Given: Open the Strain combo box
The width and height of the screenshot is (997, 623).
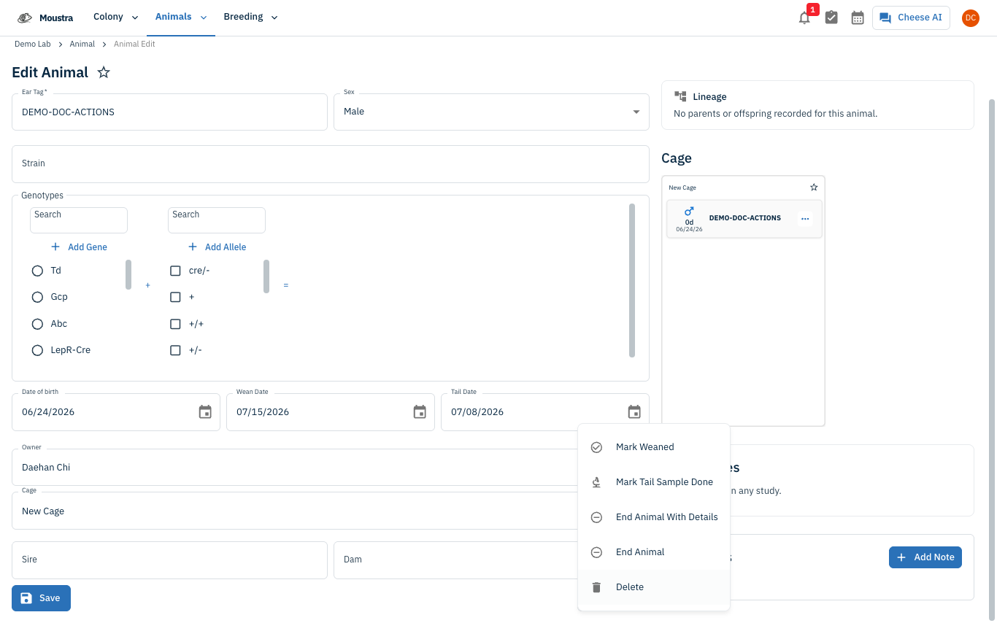Looking at the screenshot, I should coord(331,164).
